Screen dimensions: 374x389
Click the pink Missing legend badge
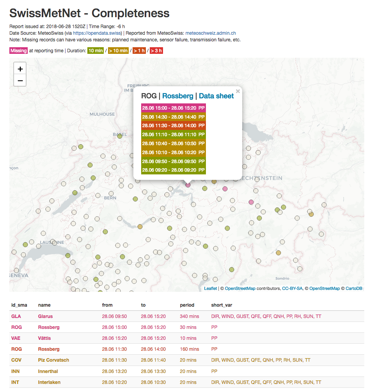18,51
